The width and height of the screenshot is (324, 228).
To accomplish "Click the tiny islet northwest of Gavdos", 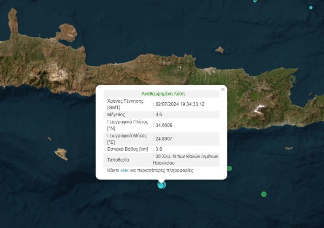I will click(x=49, y=139).
